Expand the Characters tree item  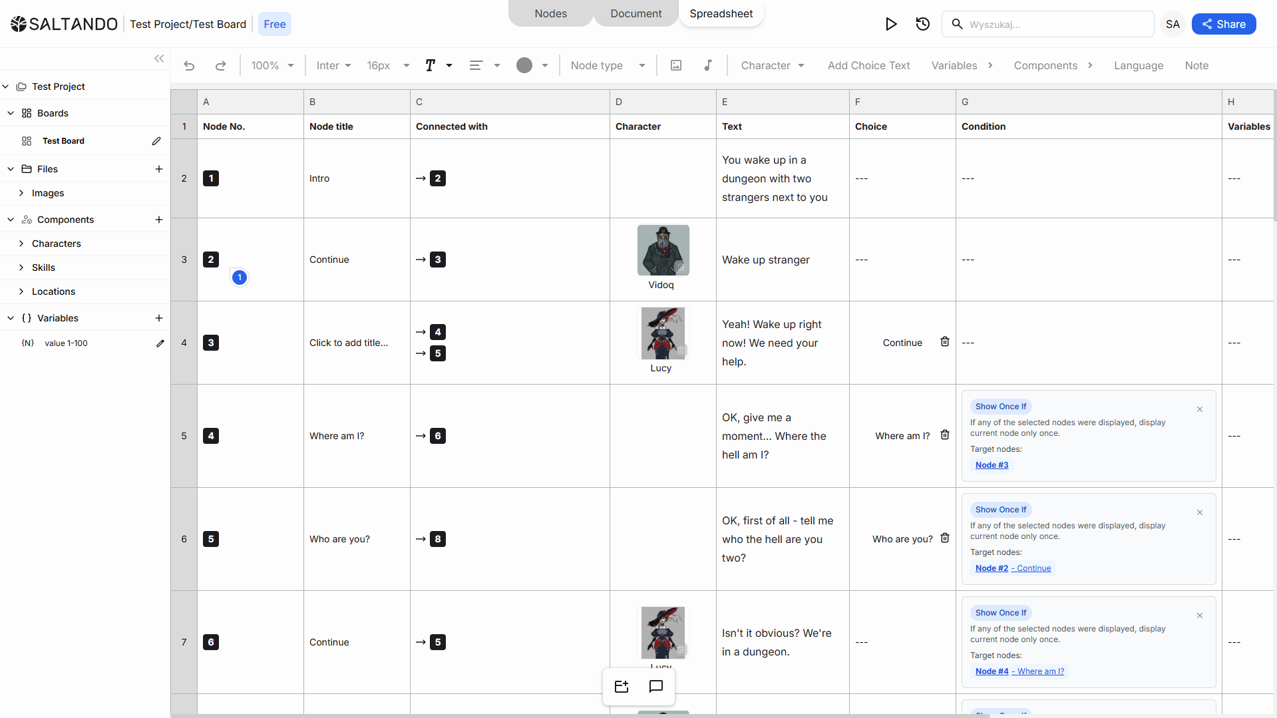point(21,244)
